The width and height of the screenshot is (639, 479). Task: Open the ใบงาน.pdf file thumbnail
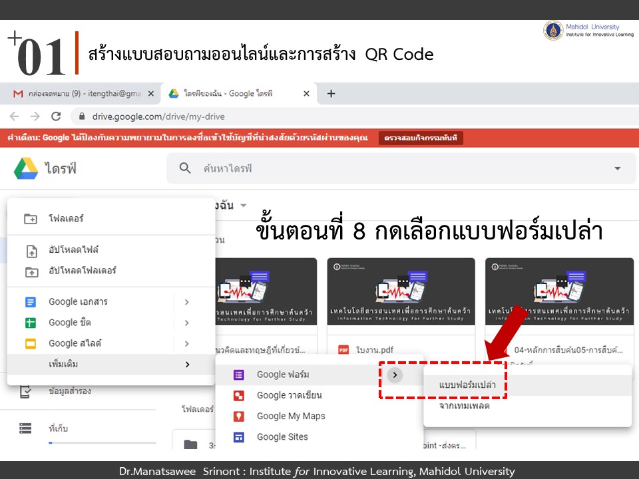point(401,293)
